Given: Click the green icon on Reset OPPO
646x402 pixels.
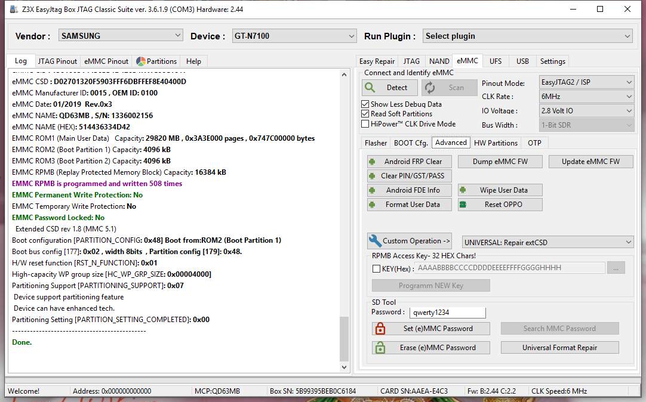Looking at the screenshot, I should (463, 205).
